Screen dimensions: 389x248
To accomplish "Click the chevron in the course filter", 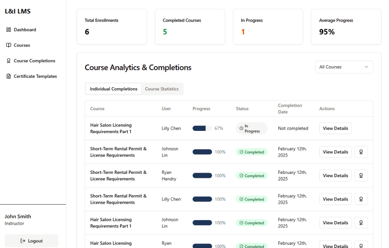I will point(367,67).
